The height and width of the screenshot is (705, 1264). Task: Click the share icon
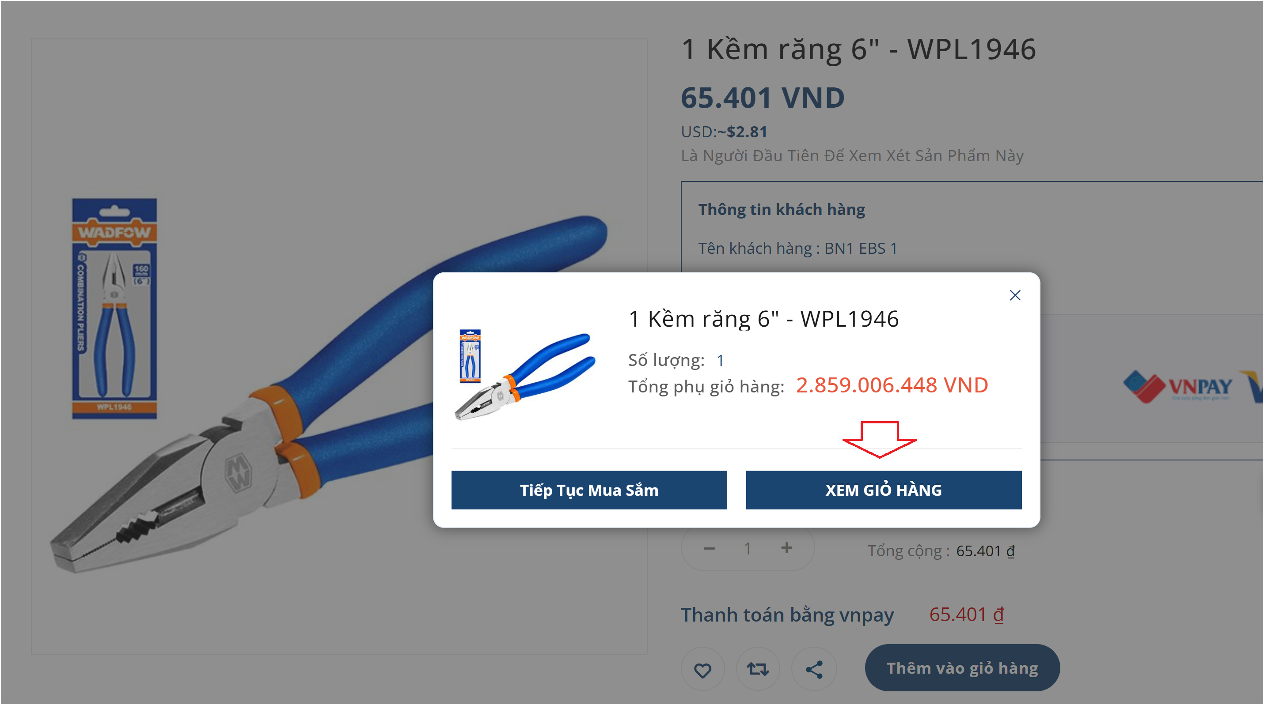point(813,669)
